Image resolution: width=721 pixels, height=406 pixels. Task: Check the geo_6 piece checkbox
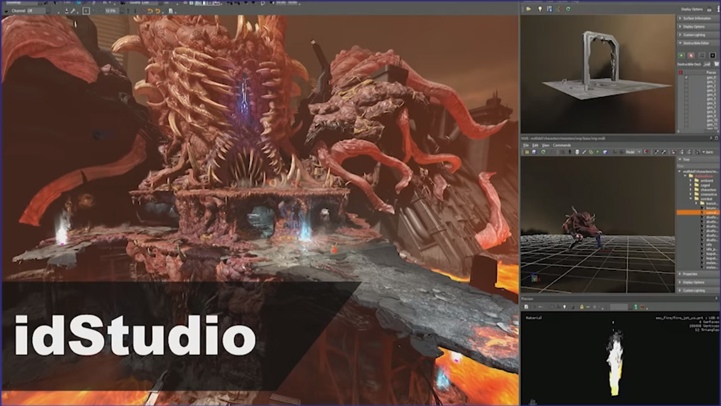pyautogui.click(x=686, y=103)
